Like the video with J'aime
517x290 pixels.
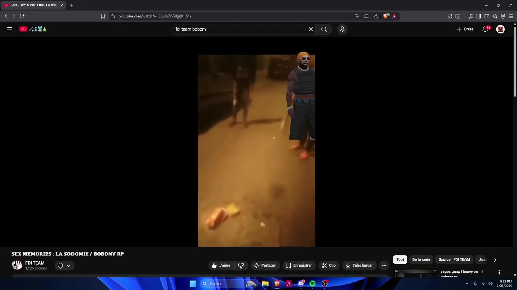pyautogui.click(x=221, y=265)
